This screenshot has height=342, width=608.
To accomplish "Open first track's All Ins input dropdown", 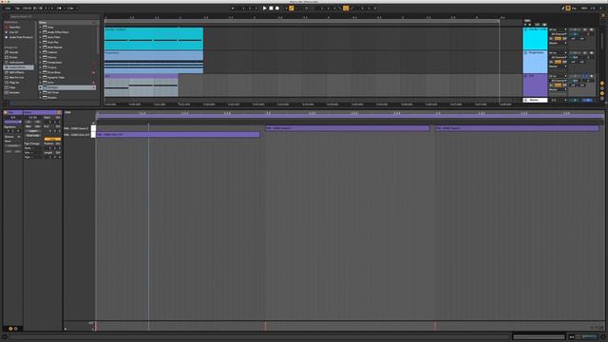I will [x=558, y=29].
